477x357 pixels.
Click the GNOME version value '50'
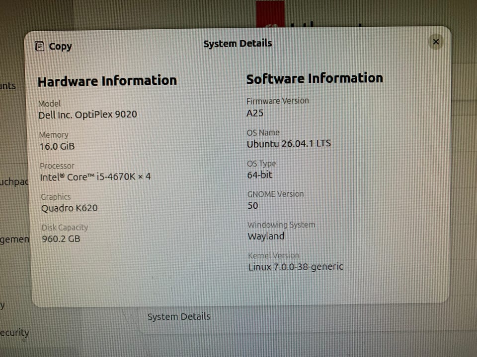(x=253, y=206)
